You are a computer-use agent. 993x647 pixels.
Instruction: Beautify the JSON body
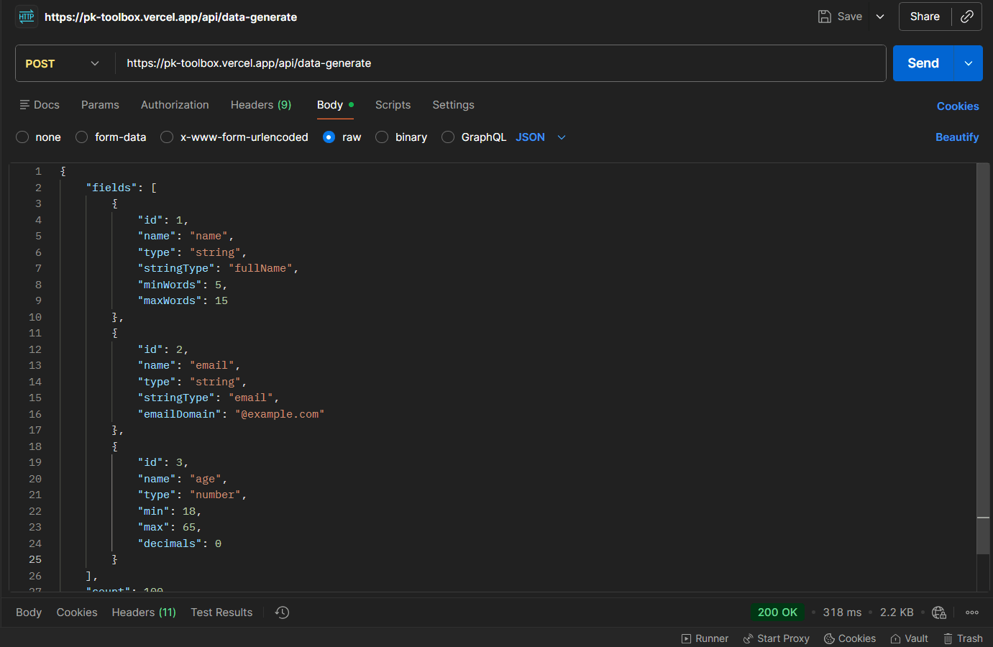point(957,137)
